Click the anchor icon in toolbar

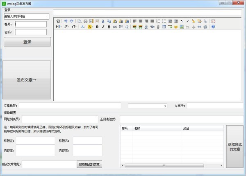194,27
